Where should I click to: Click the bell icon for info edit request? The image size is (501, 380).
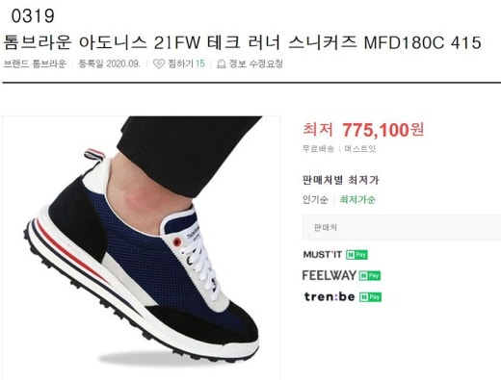tap(221, 64)
